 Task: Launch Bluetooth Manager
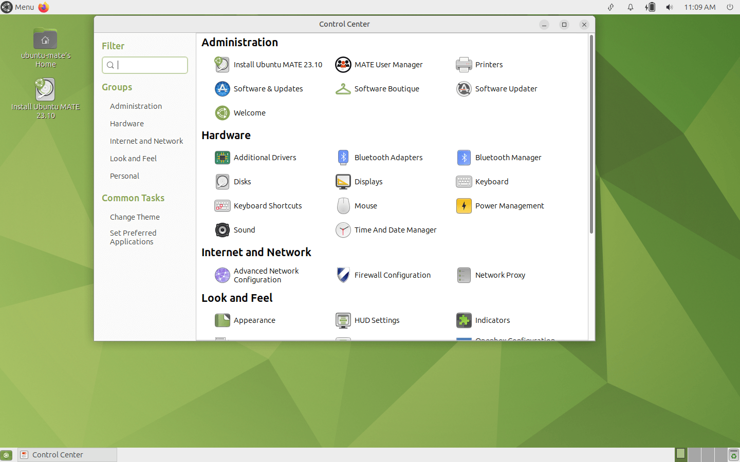pos(498,158)
